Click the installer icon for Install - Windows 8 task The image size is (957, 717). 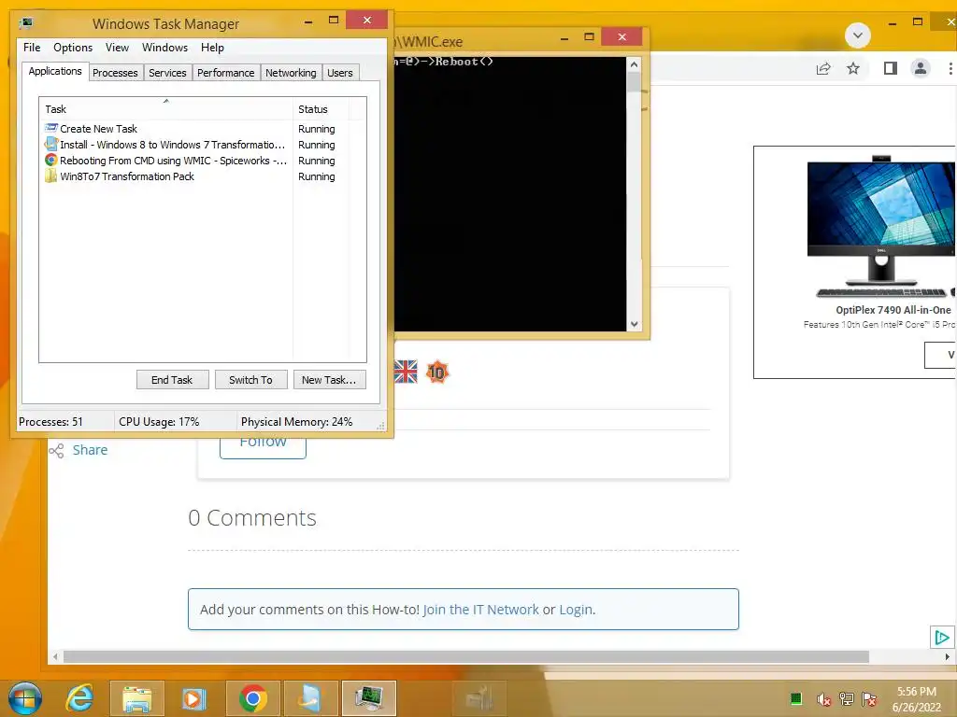pos(50,145)
